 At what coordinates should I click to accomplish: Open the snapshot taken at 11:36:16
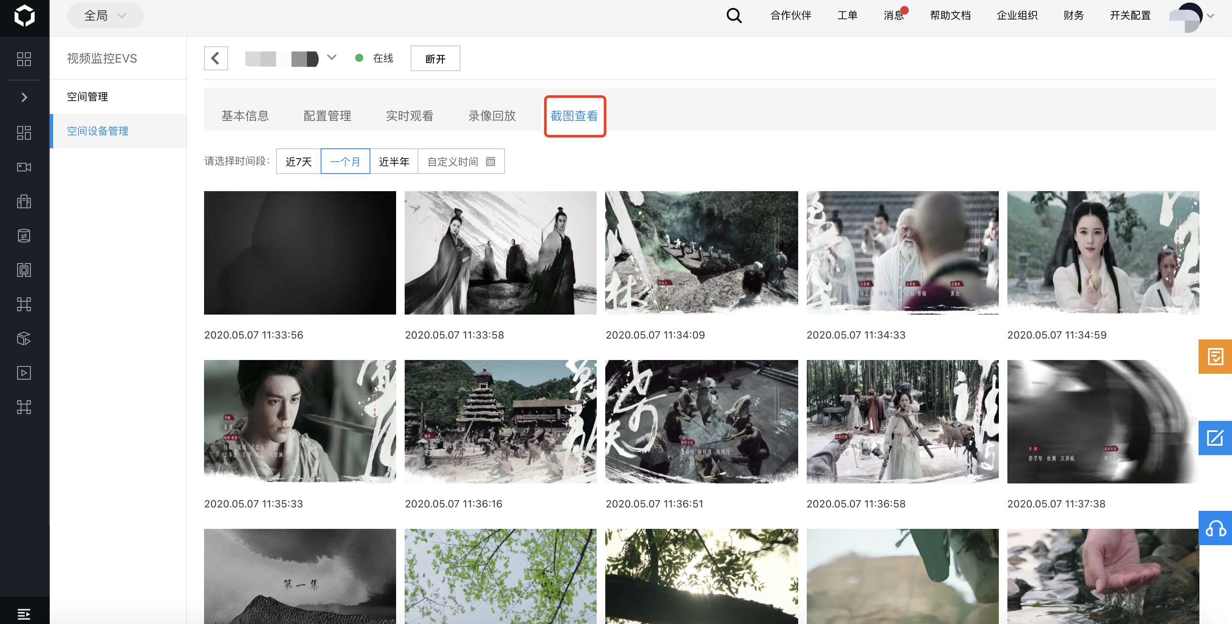pyautogui.click(x=500, y=422)
